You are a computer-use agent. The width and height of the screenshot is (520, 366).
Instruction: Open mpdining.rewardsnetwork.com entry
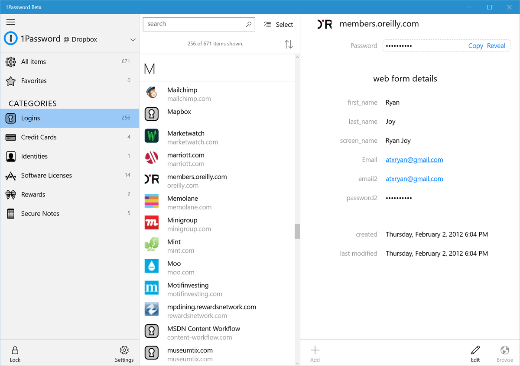click(217, 311)
